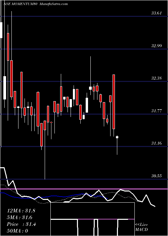
Task: Click the 32.99 price level label
Action: tap(157, 46)
